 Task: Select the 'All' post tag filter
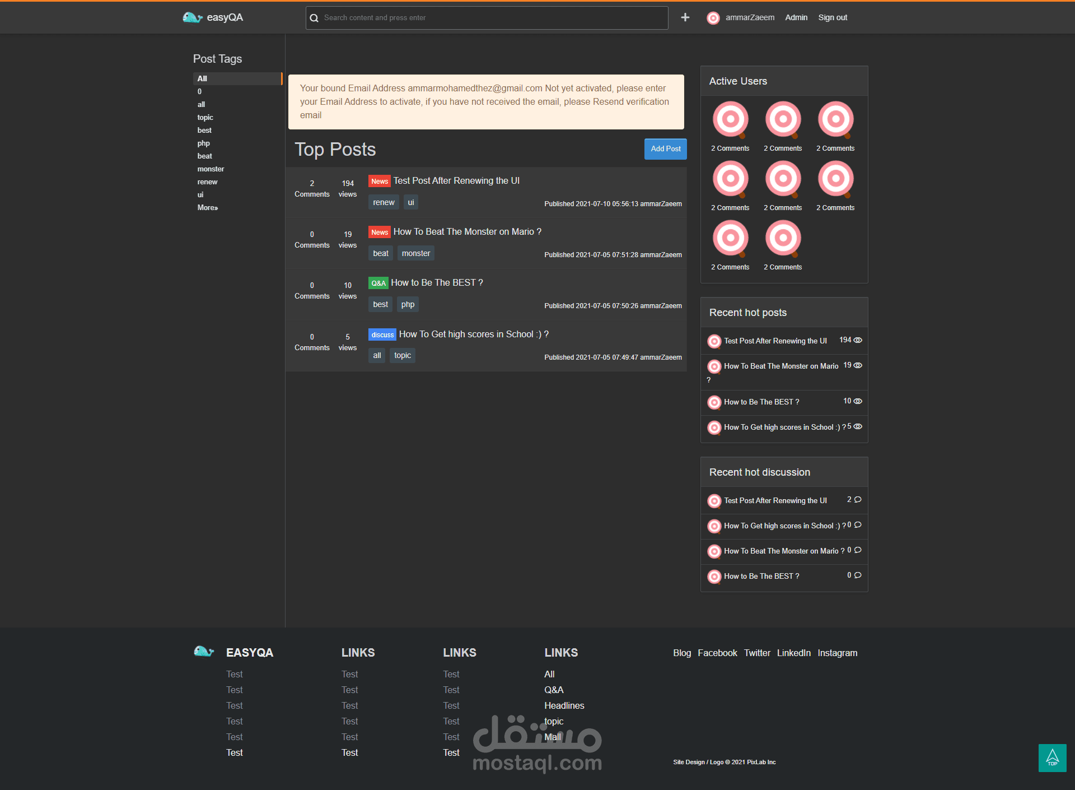tap(202, 78)
